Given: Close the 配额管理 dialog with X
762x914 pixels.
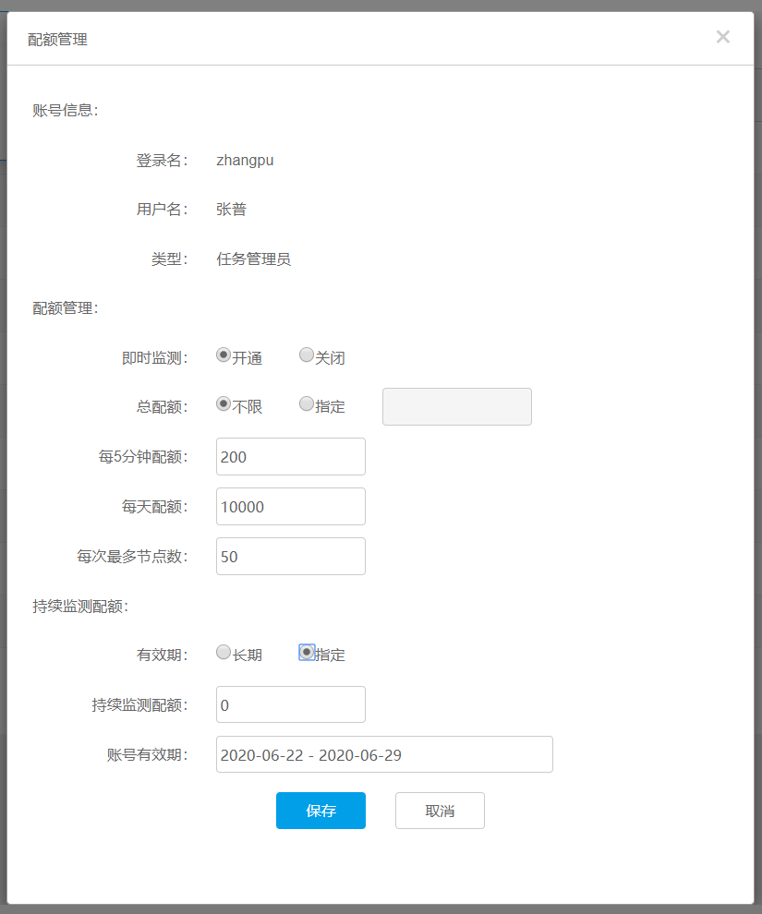Looking at the screenshot, I should [x=722, y=37].
